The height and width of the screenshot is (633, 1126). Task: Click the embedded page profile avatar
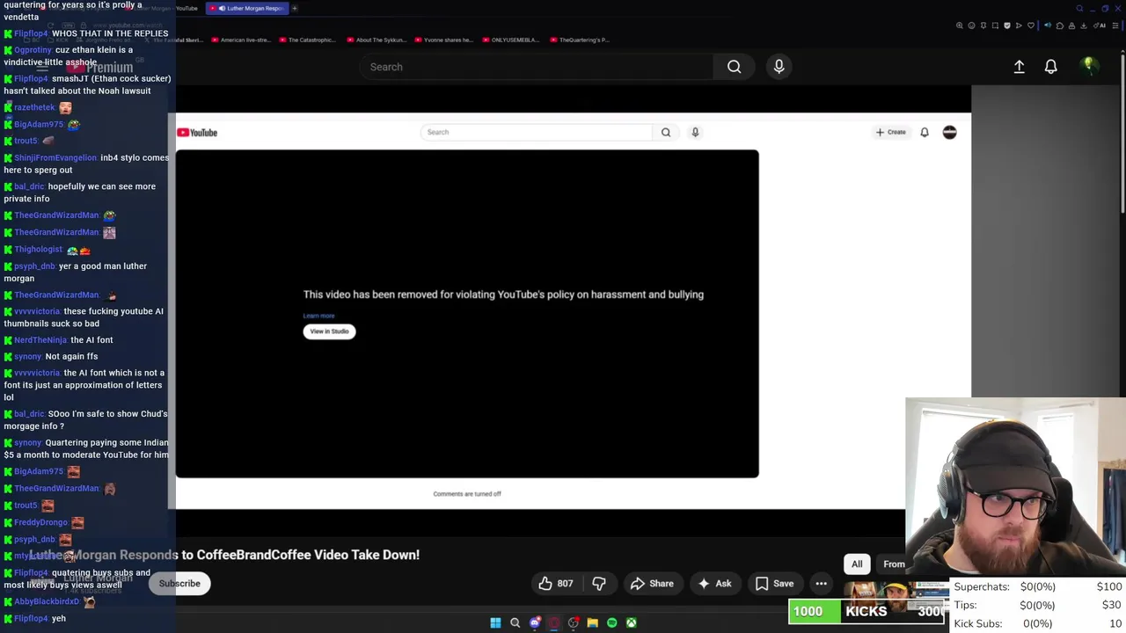point(949,132)
